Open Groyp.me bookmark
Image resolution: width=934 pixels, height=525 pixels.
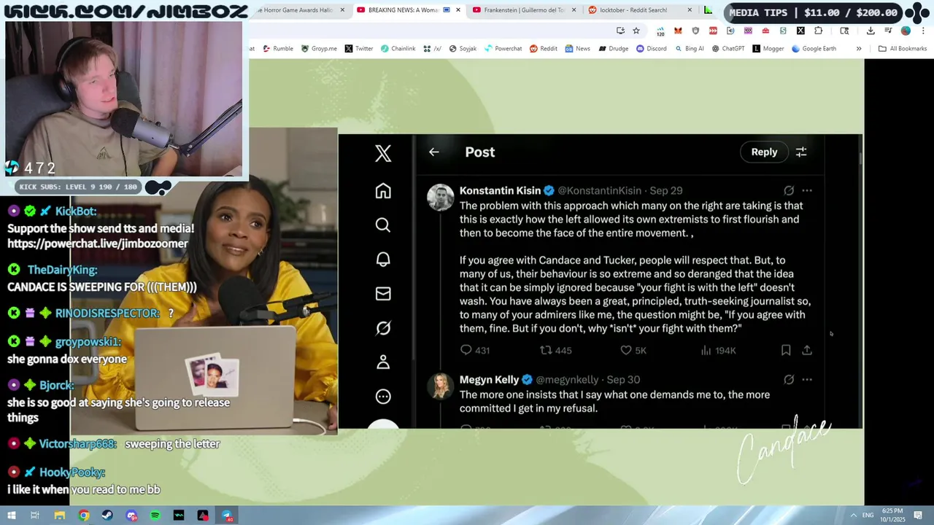319,49
